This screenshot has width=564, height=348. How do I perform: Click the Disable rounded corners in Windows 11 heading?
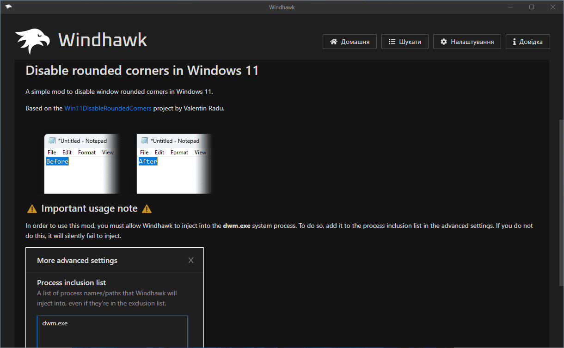coord(142,71)
